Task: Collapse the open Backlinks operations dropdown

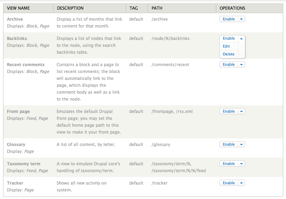Action: tap(241, 38)
